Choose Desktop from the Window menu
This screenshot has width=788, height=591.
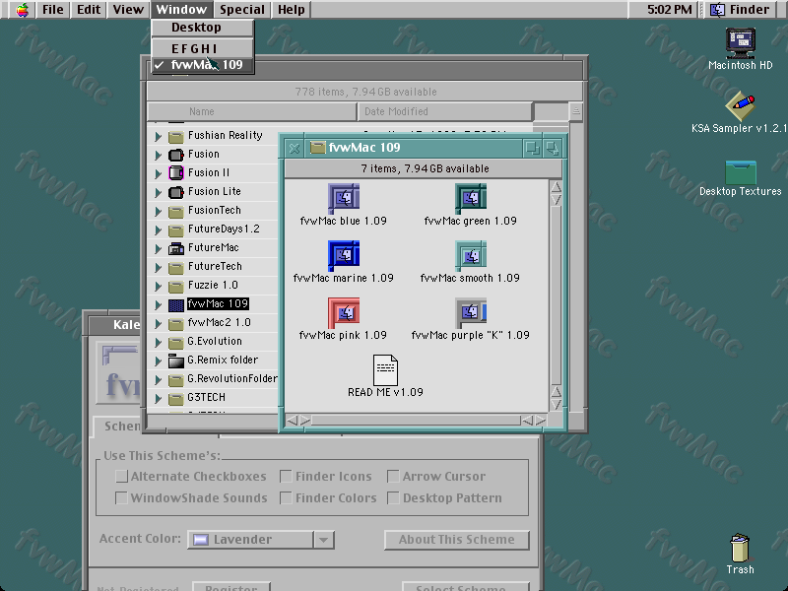pyautogui.click(x=203, y=28)
